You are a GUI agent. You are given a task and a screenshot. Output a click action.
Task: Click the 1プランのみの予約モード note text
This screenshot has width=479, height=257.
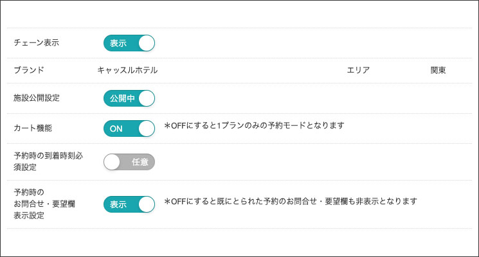(255, 125)
